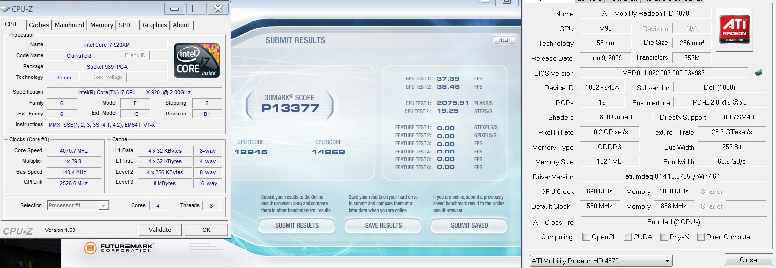The height and width of the screenshot is (268, 776).
Task: Click the Intel Core i7 920XM name value
Action: [107, 45]
